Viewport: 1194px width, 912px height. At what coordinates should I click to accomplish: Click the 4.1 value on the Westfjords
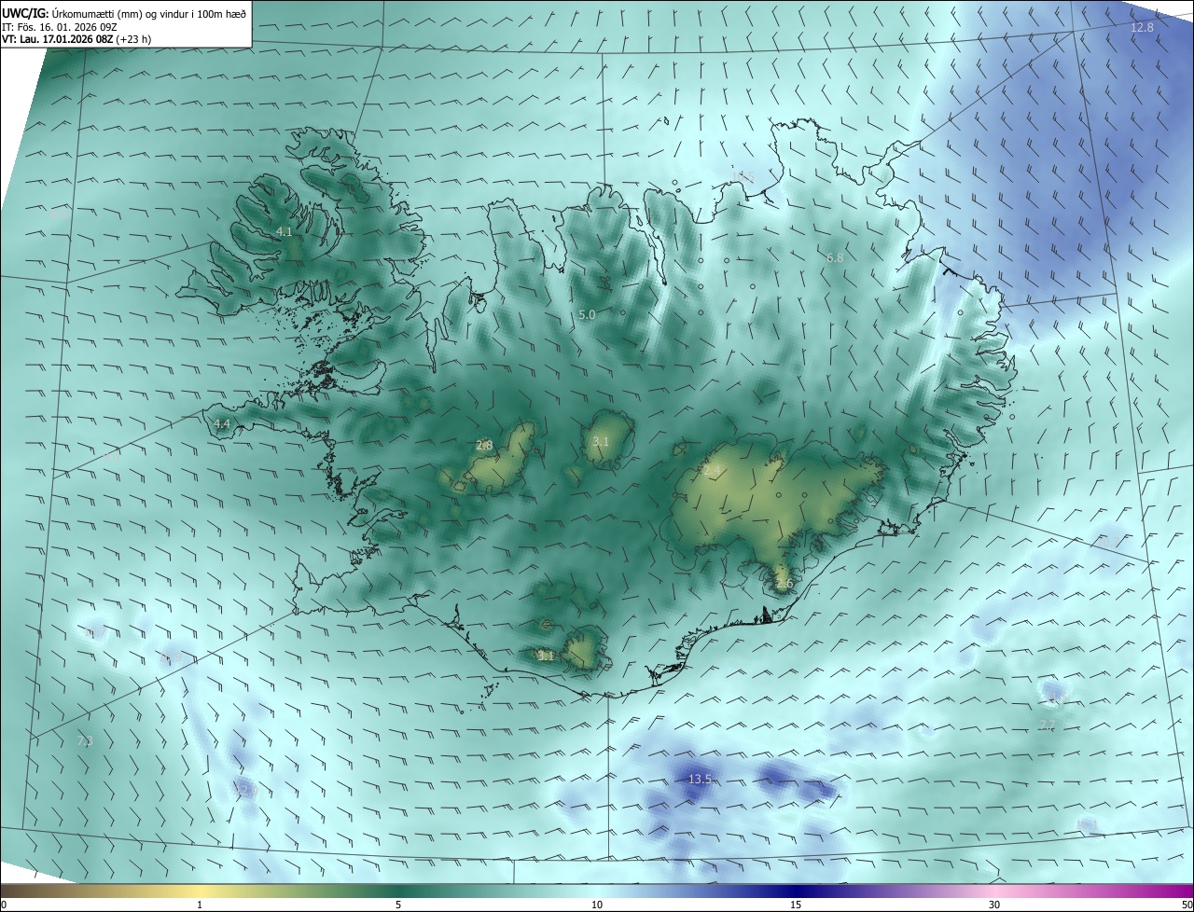[285, 231]
